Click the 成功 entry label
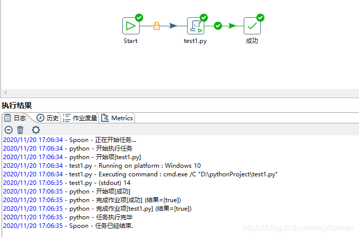The image size is (359, 237). (252, 41)
